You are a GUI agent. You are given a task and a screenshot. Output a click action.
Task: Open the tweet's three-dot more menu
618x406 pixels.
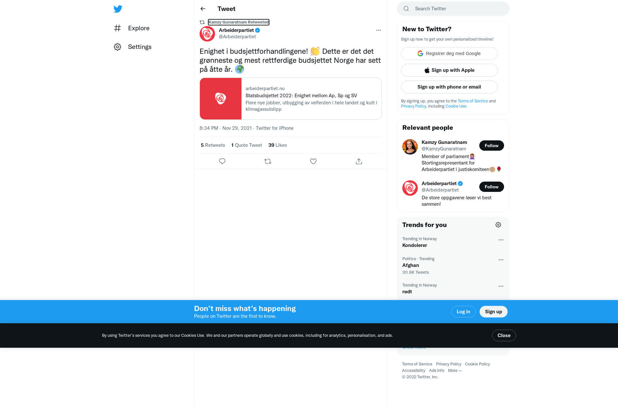[x=379, y=30]
